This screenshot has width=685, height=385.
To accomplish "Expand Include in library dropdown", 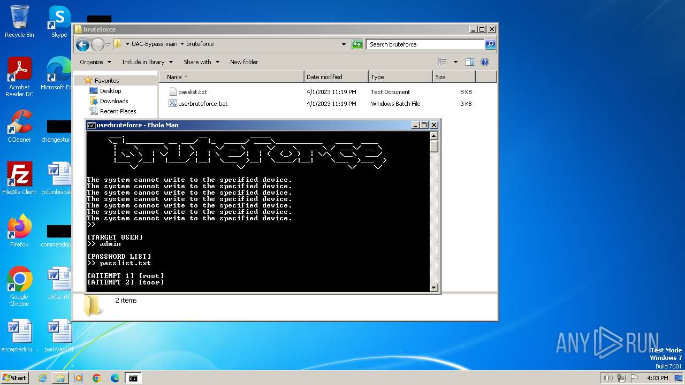I will click(x=147, y=62).
